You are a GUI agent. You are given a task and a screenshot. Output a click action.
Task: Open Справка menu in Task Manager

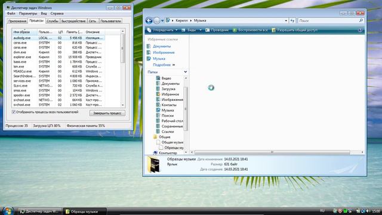click(x=57, y=13)
